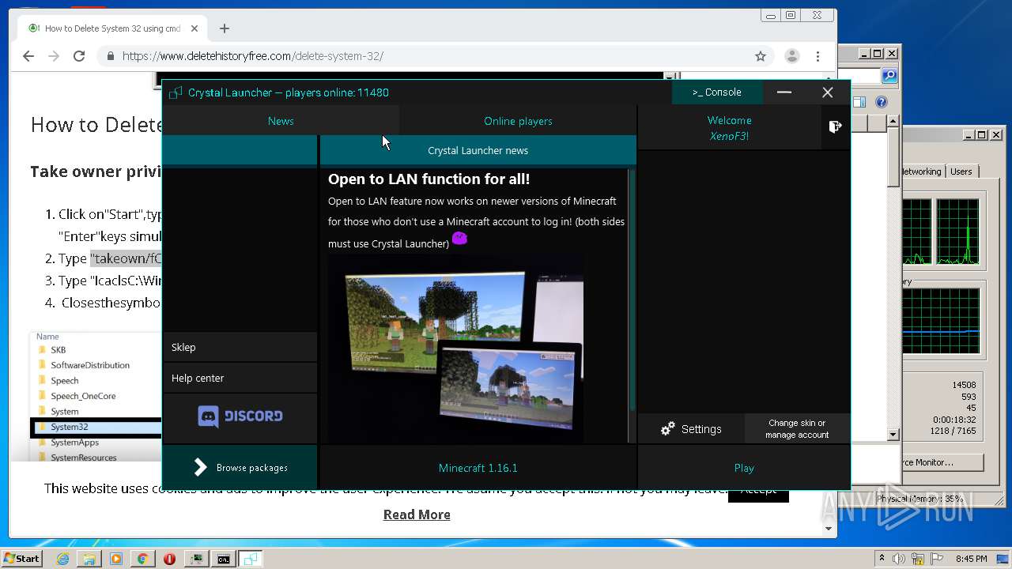The height and width of the screenshot is (569, 1012).
Task: Click the Chrome page scrollbar down arrow
Action: 829,528
